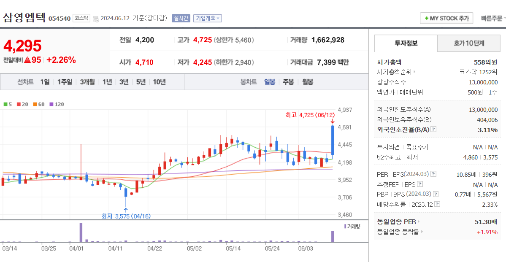Click the 배당수익률 value 2.33%
506x262 pixels.
tap(490, 204)
